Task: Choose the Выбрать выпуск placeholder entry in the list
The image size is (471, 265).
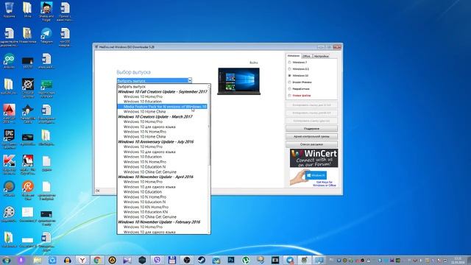Action: tap(162, 87)
